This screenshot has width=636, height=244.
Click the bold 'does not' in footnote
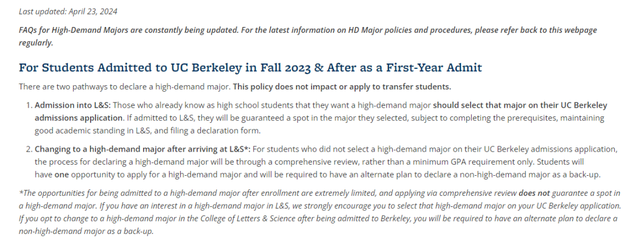point(534,193)
